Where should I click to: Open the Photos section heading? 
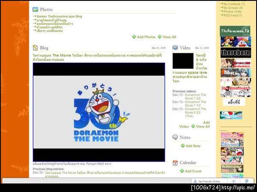(46, 9)
